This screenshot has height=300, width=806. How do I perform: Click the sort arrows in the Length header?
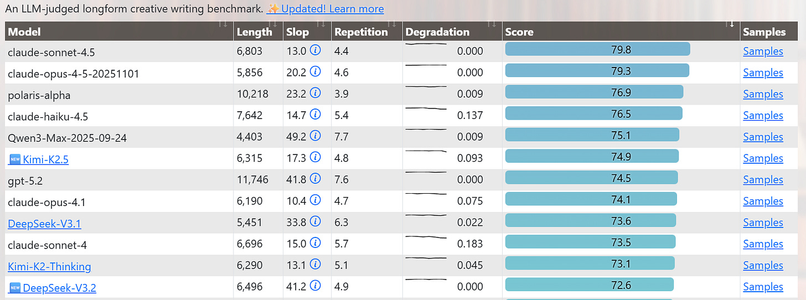point(272,24)
